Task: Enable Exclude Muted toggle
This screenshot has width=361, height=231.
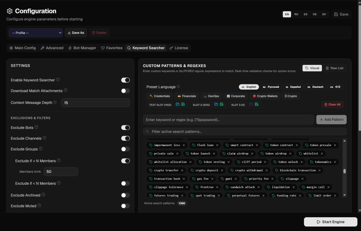Action: [x=126, y=206]
